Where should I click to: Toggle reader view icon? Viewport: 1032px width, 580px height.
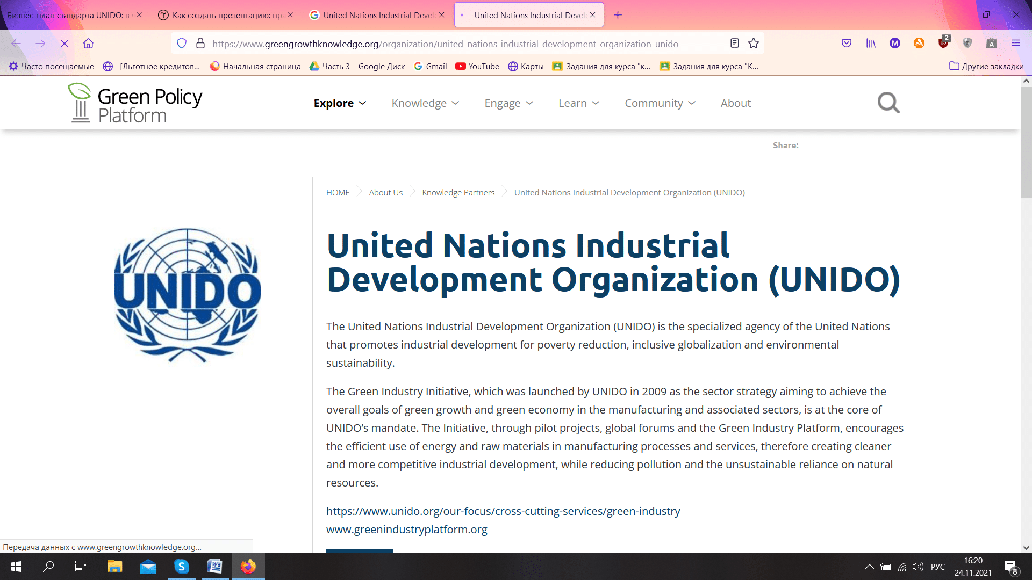click(x=735, y=44)
